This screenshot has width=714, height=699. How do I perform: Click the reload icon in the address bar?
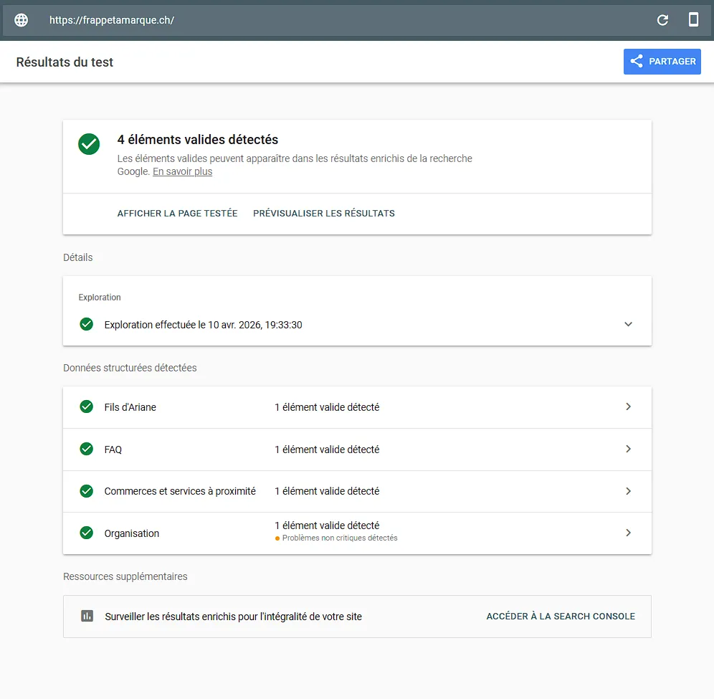point(663,19)
